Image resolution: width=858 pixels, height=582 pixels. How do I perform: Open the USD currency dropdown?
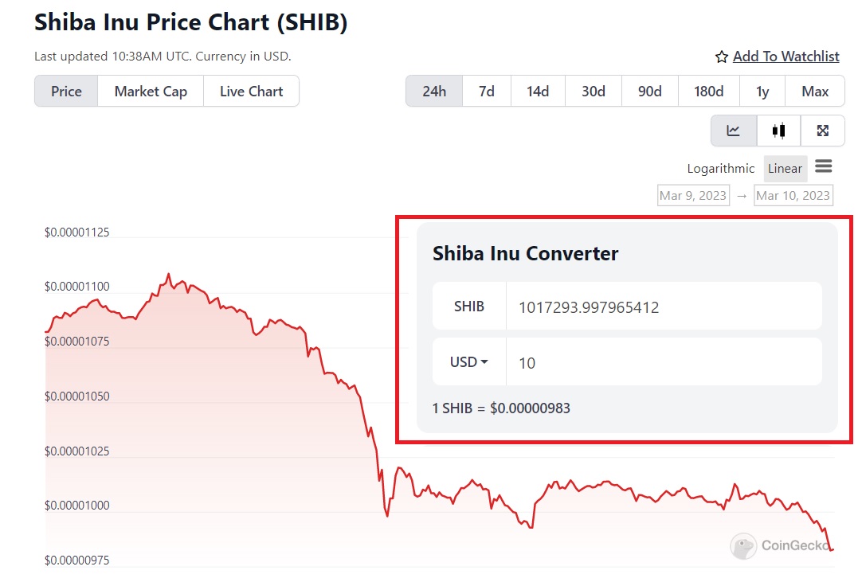(x=468, y=361)
